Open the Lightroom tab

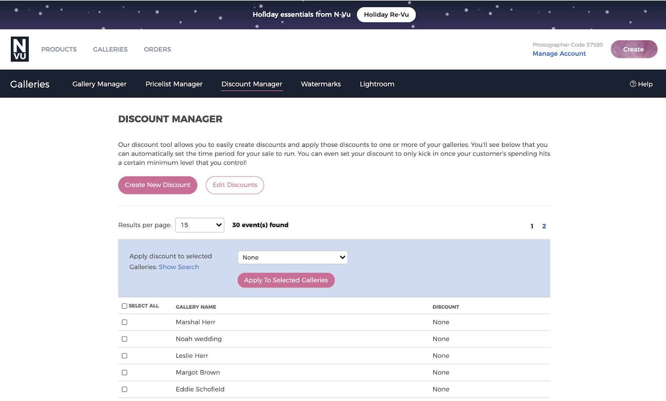(x=377, y=84)
